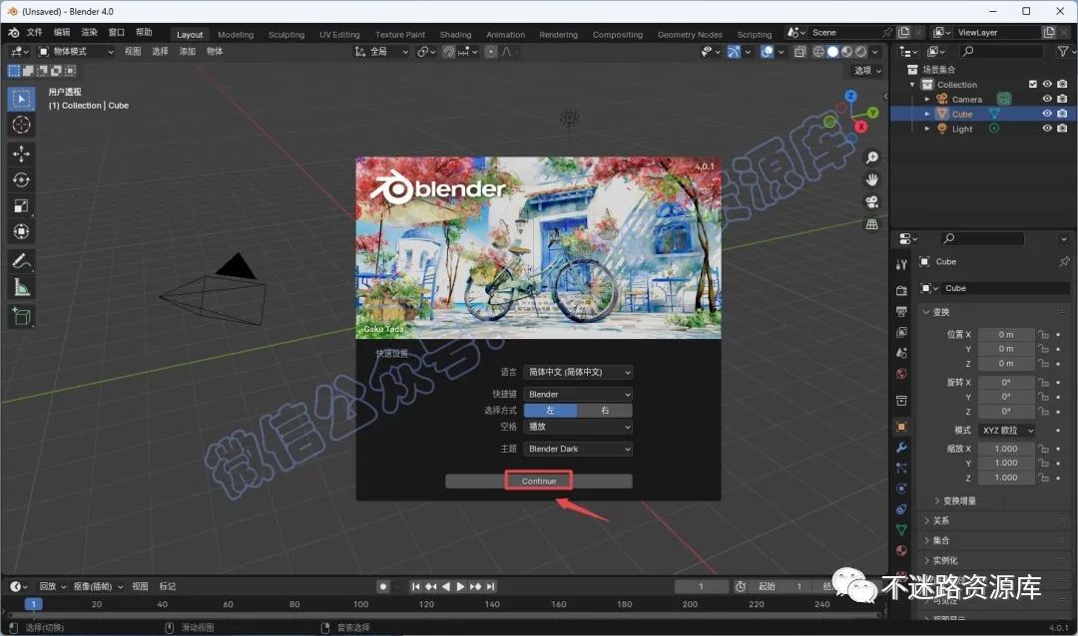This screenshot has width=1078, height=636.
Task: Select the Annotate tool
Action: [21, 261]
